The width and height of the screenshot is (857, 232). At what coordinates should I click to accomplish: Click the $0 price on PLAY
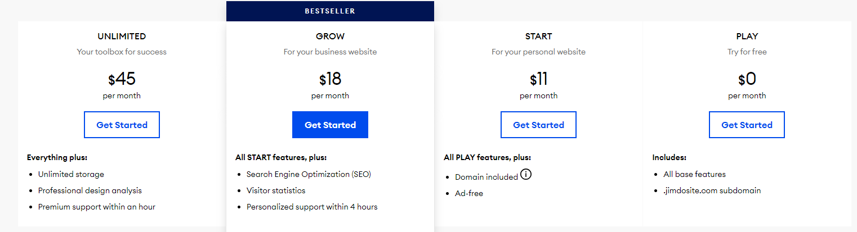click(x=747, y=79)
